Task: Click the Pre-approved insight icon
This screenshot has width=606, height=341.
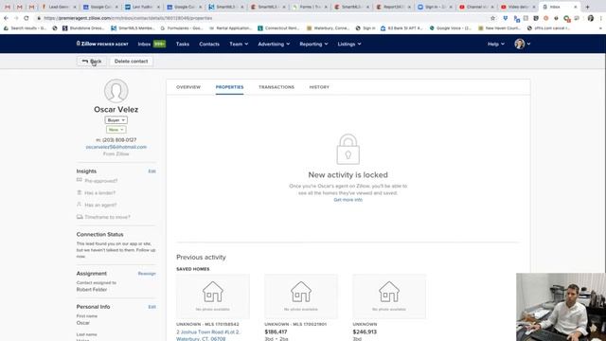Action: click(80, 180)
